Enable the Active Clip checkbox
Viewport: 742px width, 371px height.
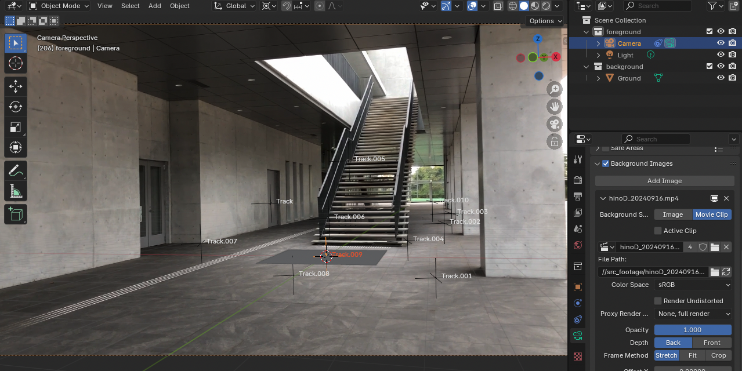(x=657, y=231)
